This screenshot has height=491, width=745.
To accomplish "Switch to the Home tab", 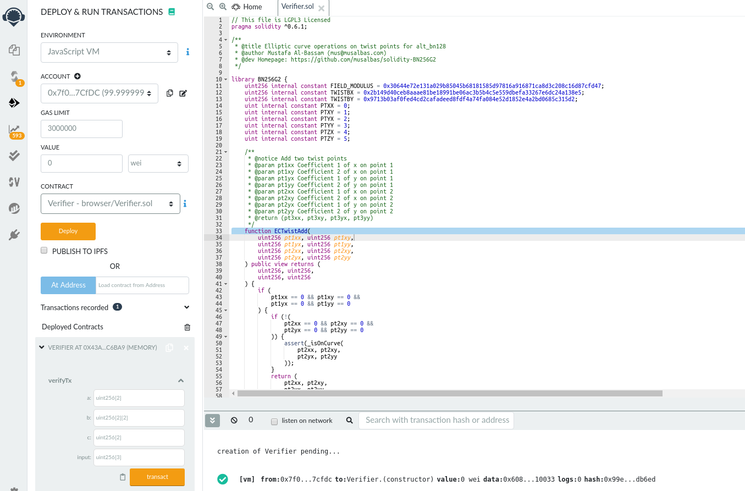I will 247,7.
